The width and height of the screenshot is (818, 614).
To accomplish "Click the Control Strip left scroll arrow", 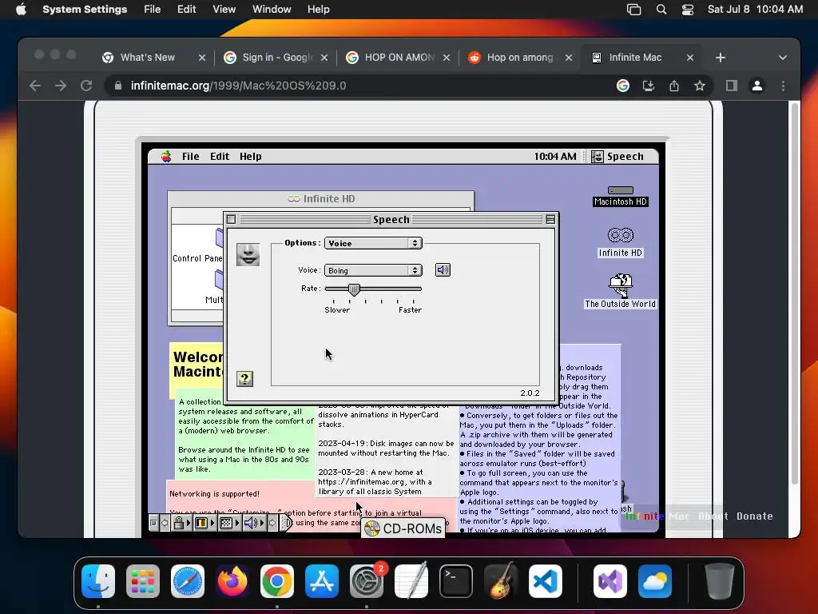I will point(165,523).
